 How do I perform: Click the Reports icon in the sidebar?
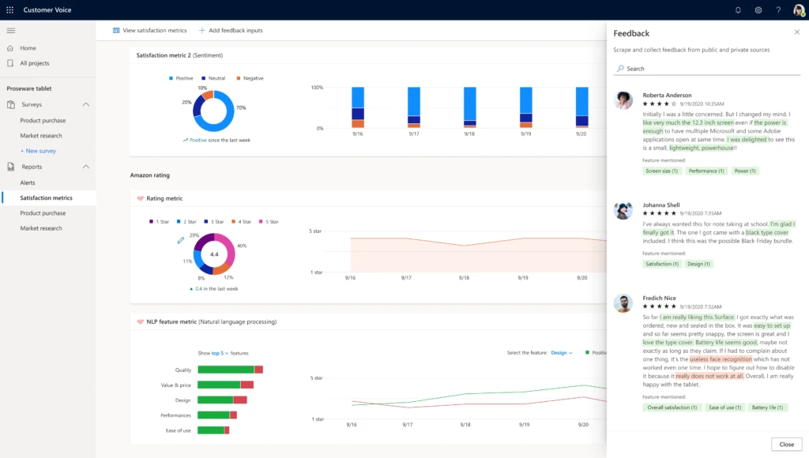pyautogui.click(x=11, y=167)
